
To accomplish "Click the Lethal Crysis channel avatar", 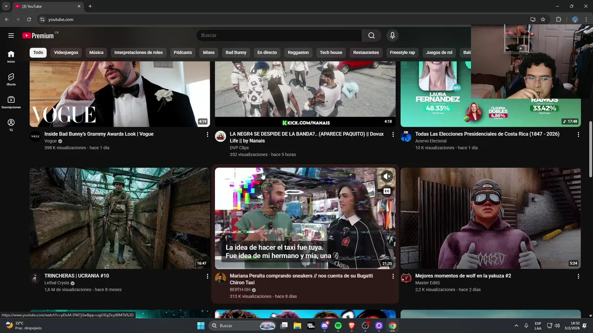I will pyautogui.click(x=35, y=278).
